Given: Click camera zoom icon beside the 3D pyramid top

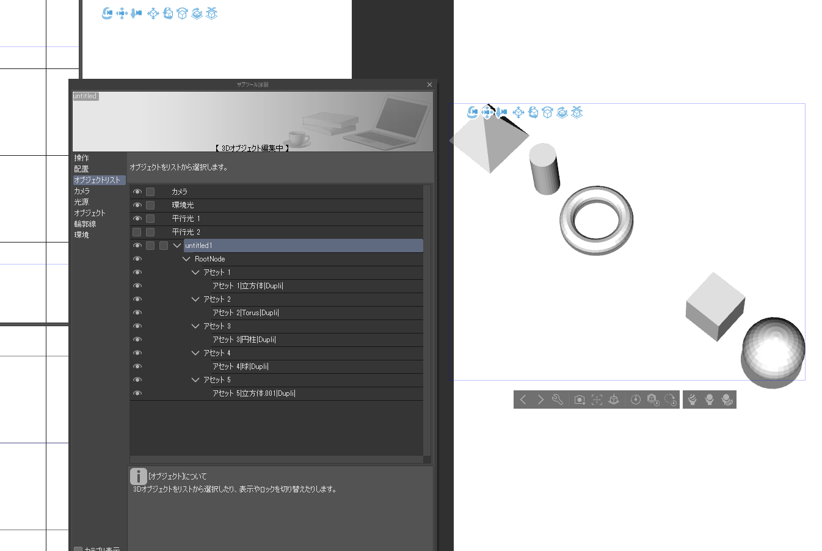Looking at the screenshot, I should coord(501,112).
